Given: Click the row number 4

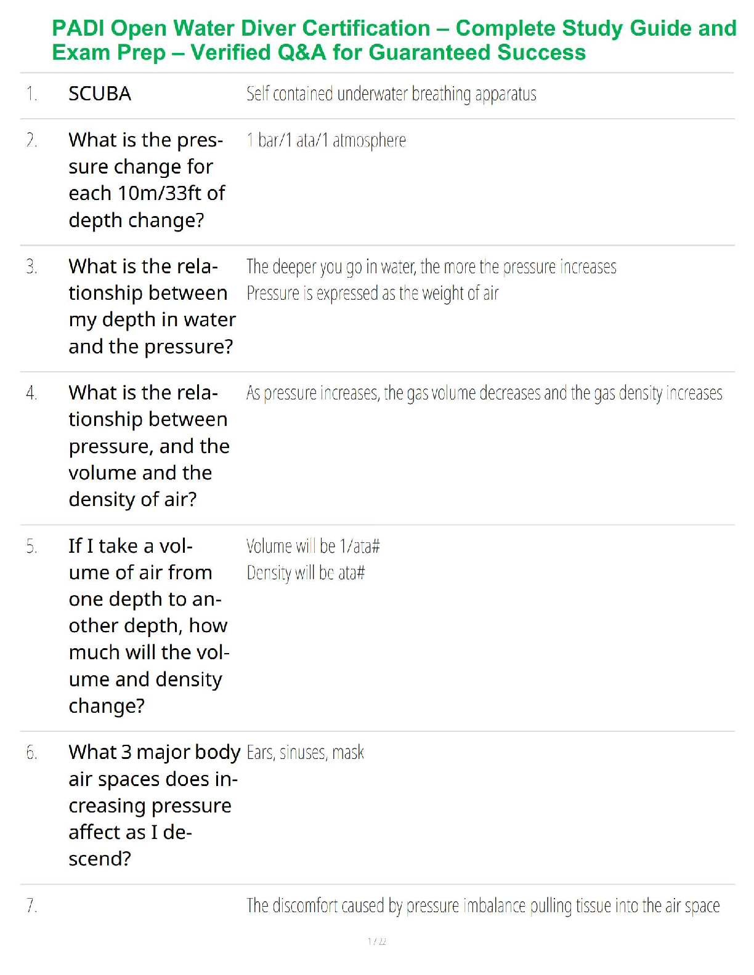Looking at the screenshot, I should pos(31,393).
